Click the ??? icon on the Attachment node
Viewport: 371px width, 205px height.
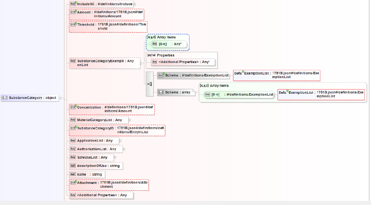(73, 183)
